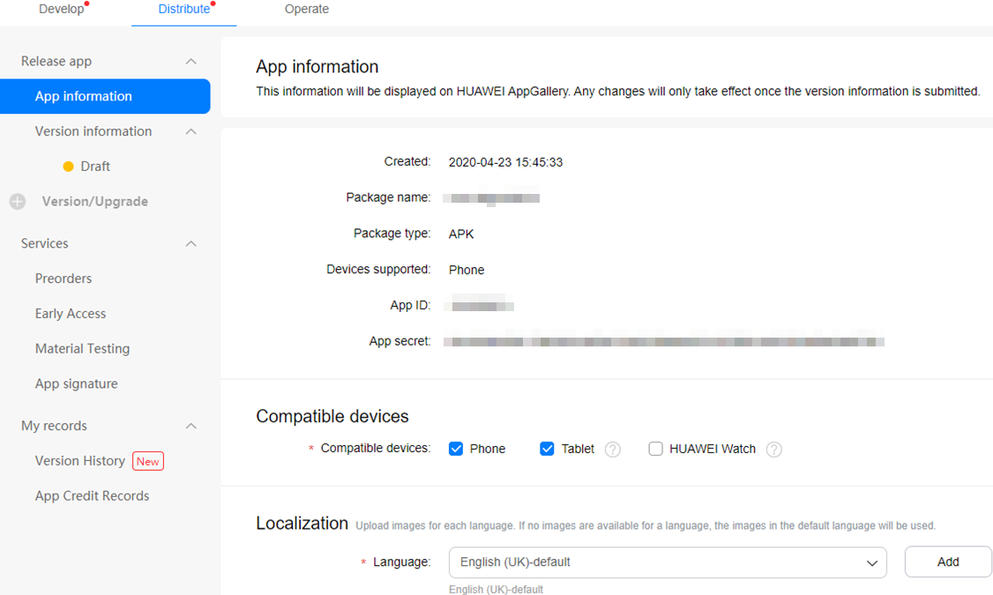993x595 pixels.
Task: Uncheck the Phone compatible device checkbox
Action: (456, 449)
